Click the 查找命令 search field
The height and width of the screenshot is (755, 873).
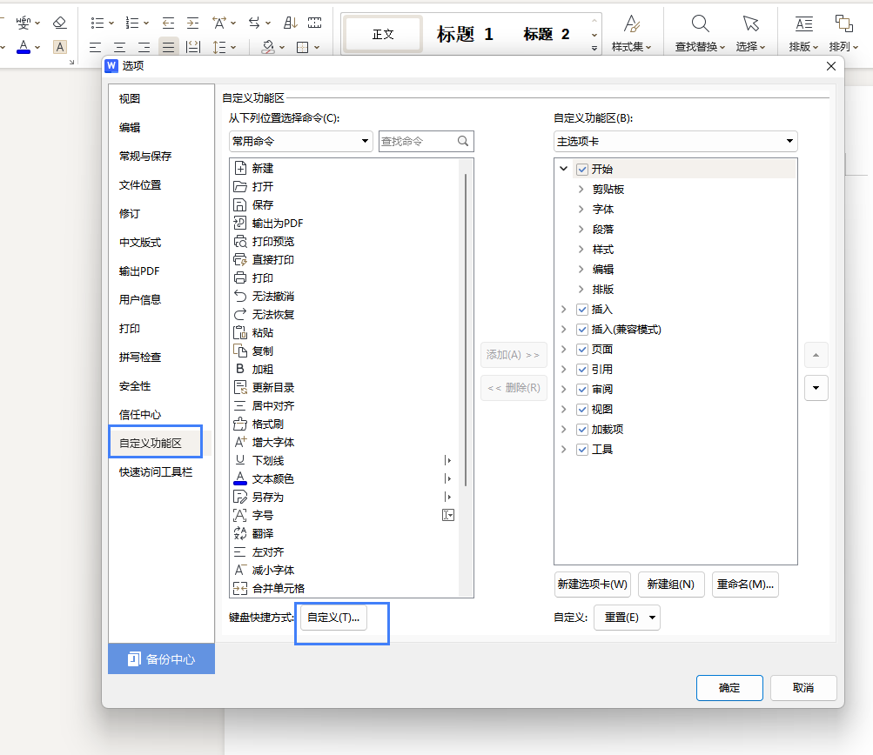click(x=426, y=141)
